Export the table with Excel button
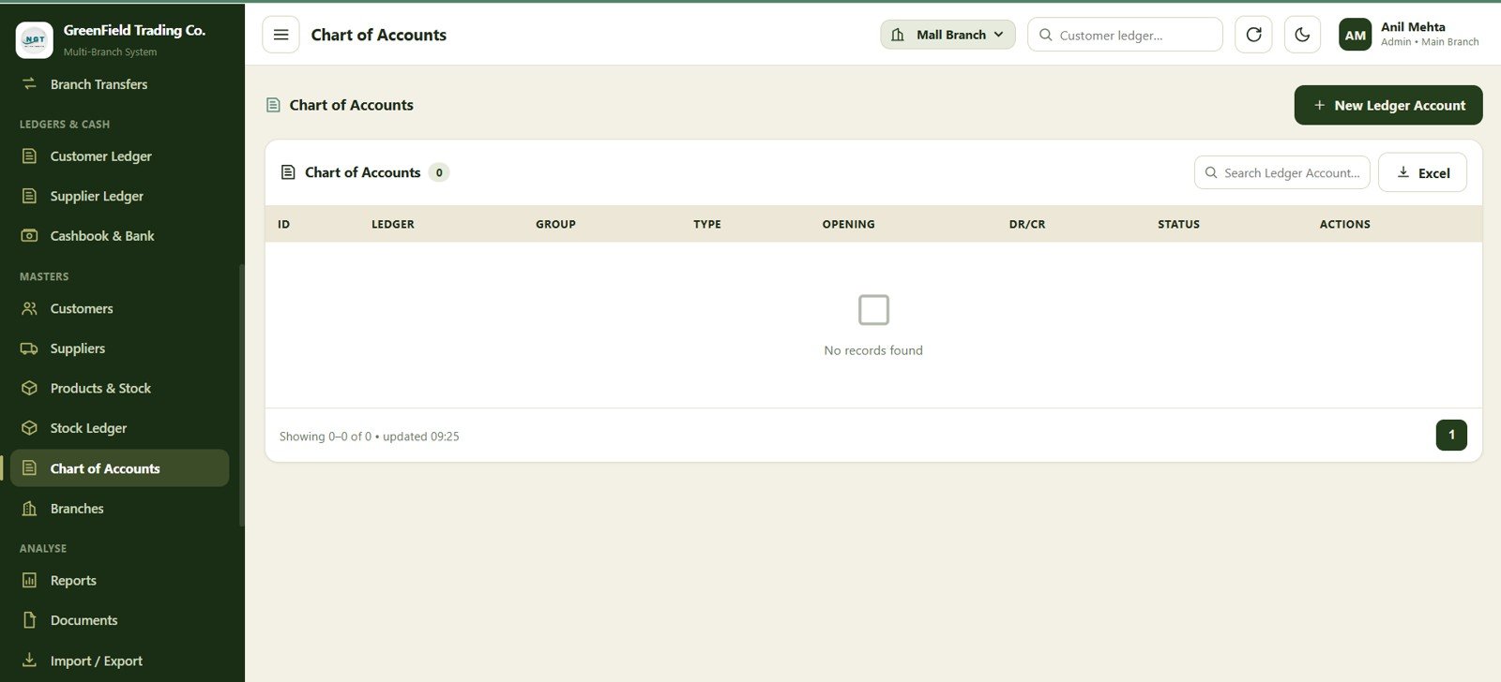 [1422, 172]
